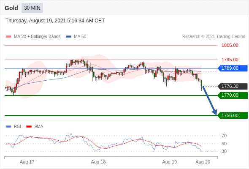Viewport: 249px width, 169px height.
Task: Toggle the RSI legend entry
Action: point(14,127)
